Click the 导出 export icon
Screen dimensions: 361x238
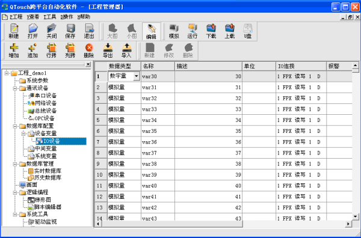click(x=108, y=50)
